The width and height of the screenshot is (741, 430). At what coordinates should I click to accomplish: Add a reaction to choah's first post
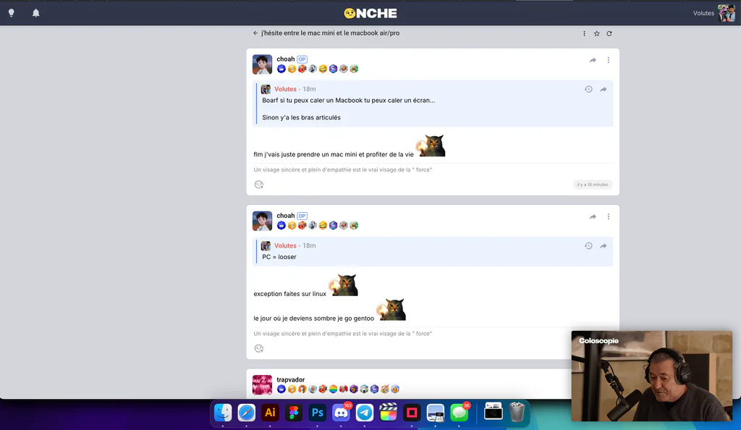pos(259,185)
